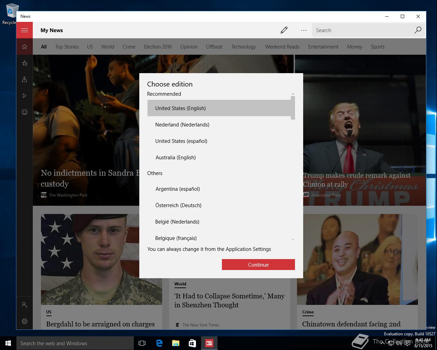Open Interests star icon in sidebar
This screenshot has height=350, width=437.
(x=25, y=63)
